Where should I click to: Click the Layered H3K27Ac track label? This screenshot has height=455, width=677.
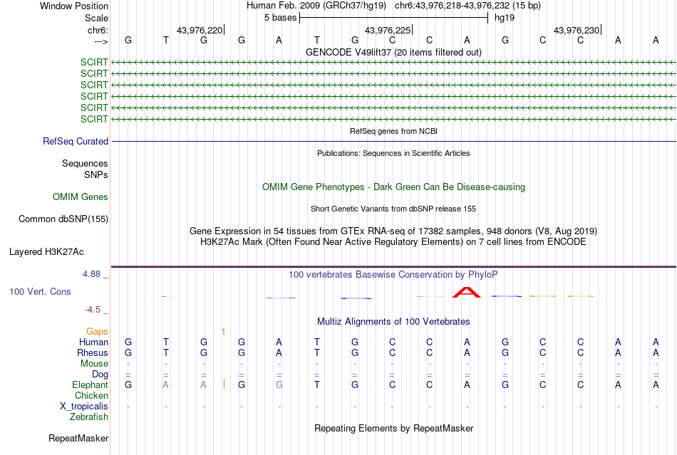click(x=46, y=252)
